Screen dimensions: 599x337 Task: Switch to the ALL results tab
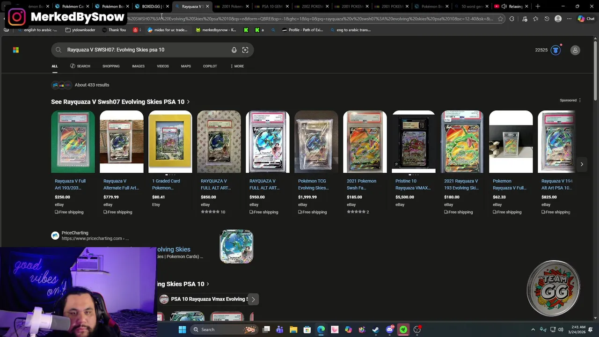click(x=55, y=66)
